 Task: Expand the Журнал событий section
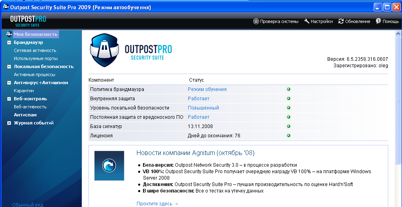click(x=9, y=123)
